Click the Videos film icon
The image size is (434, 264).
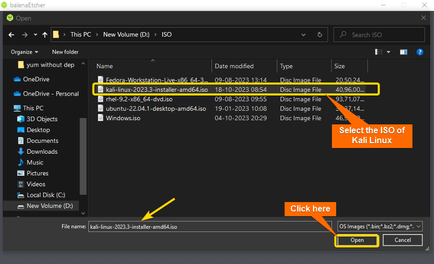tap(21, 184)
